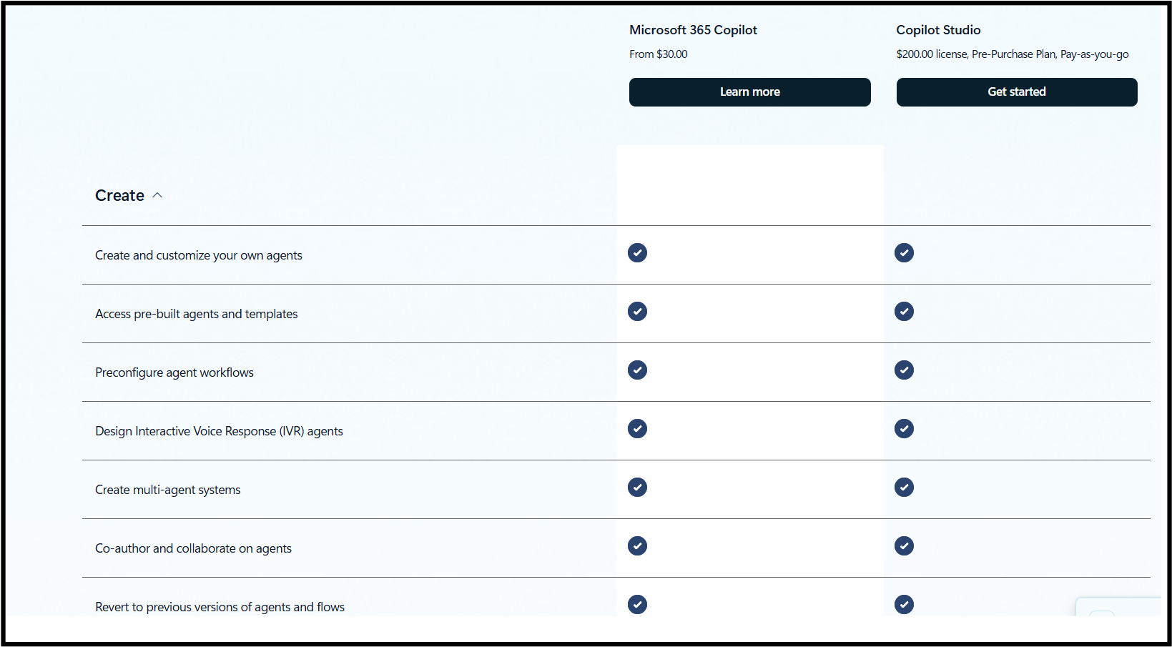This screenshot has width=1172, height=647.
Task: Click Learn more under Microsoft 365 Copilot
Action: [749, 92]
